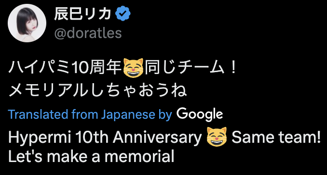327x175 pixels.
Task: Click the word memorial
Action: pos(139,156)
